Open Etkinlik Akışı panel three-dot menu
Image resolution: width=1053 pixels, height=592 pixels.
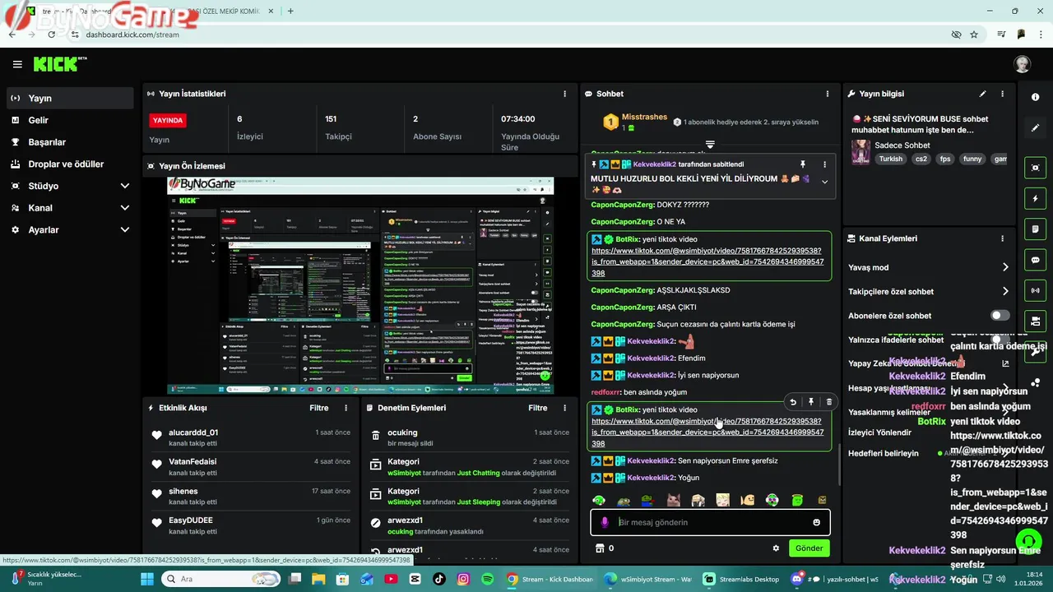pos(346,408)
